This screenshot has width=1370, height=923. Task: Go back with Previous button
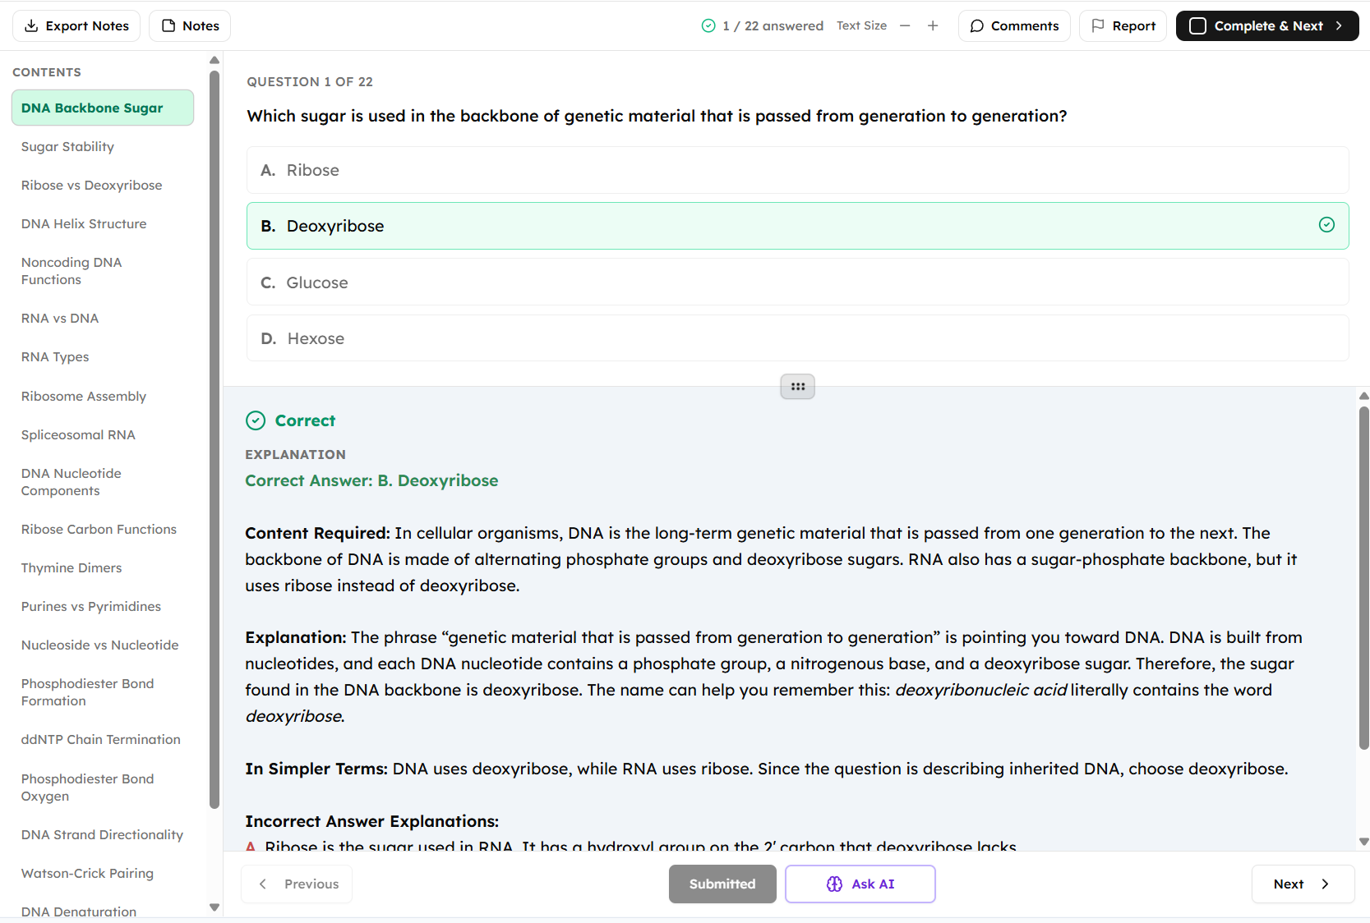[x=297, y=884]
